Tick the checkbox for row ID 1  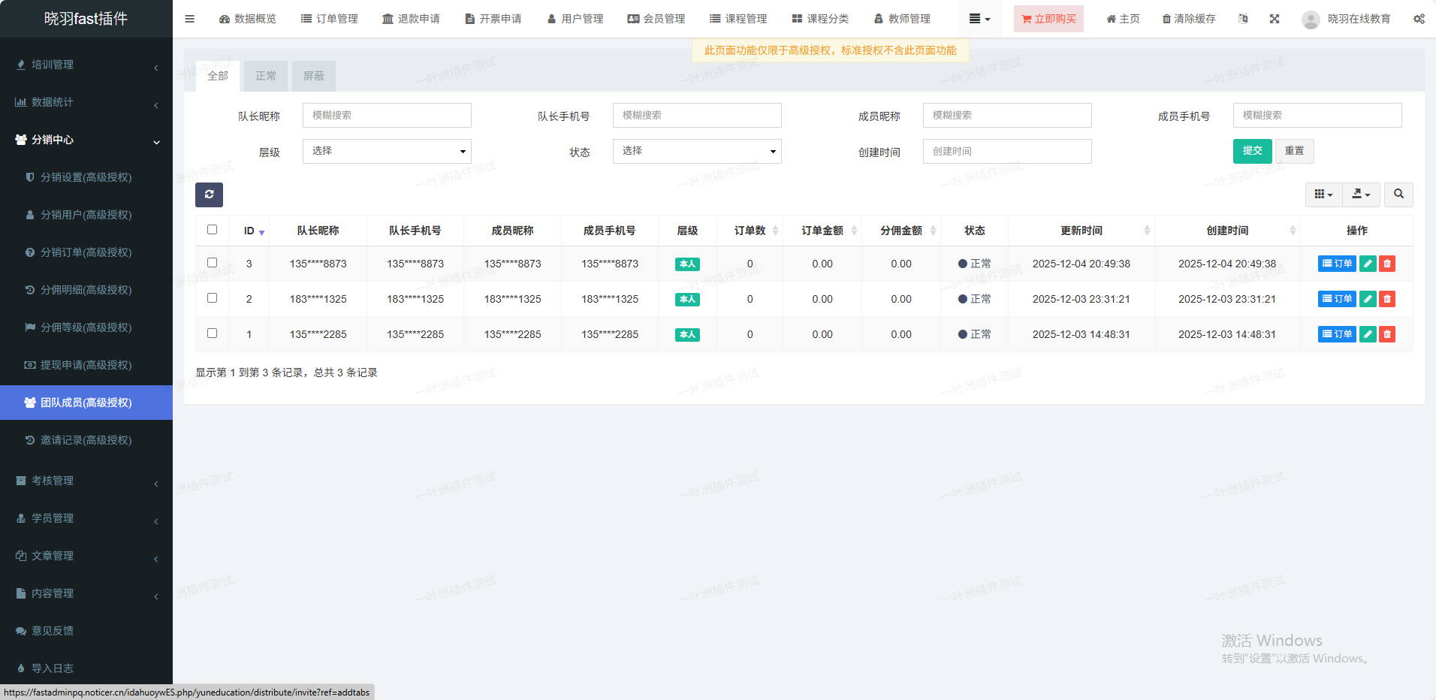pyautogui.click(x=212, y=333)
